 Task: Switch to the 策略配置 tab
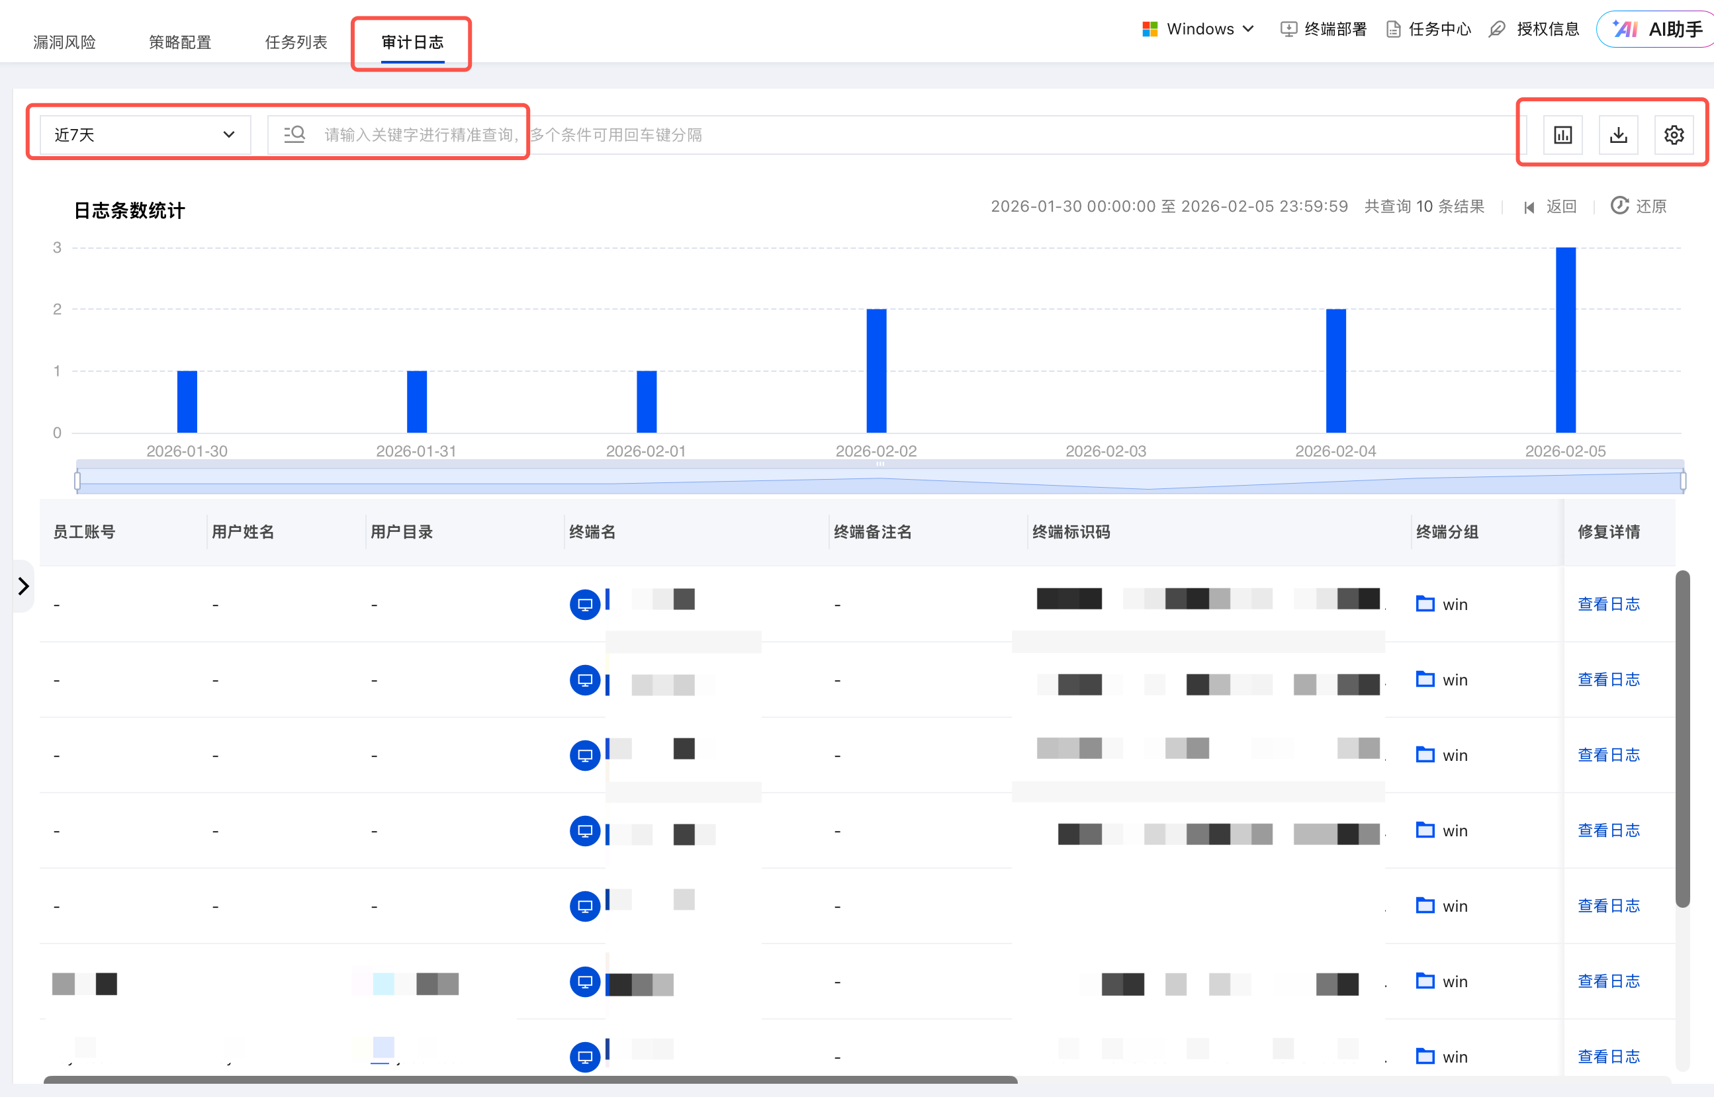[179, 42]
